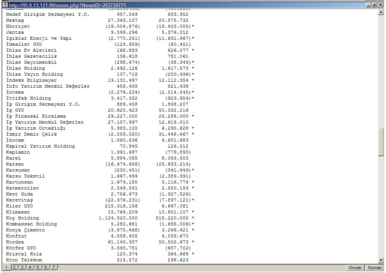Click the İhlas Yayın Holding name
Screen dimensions: 386x273
coord(34,74)
